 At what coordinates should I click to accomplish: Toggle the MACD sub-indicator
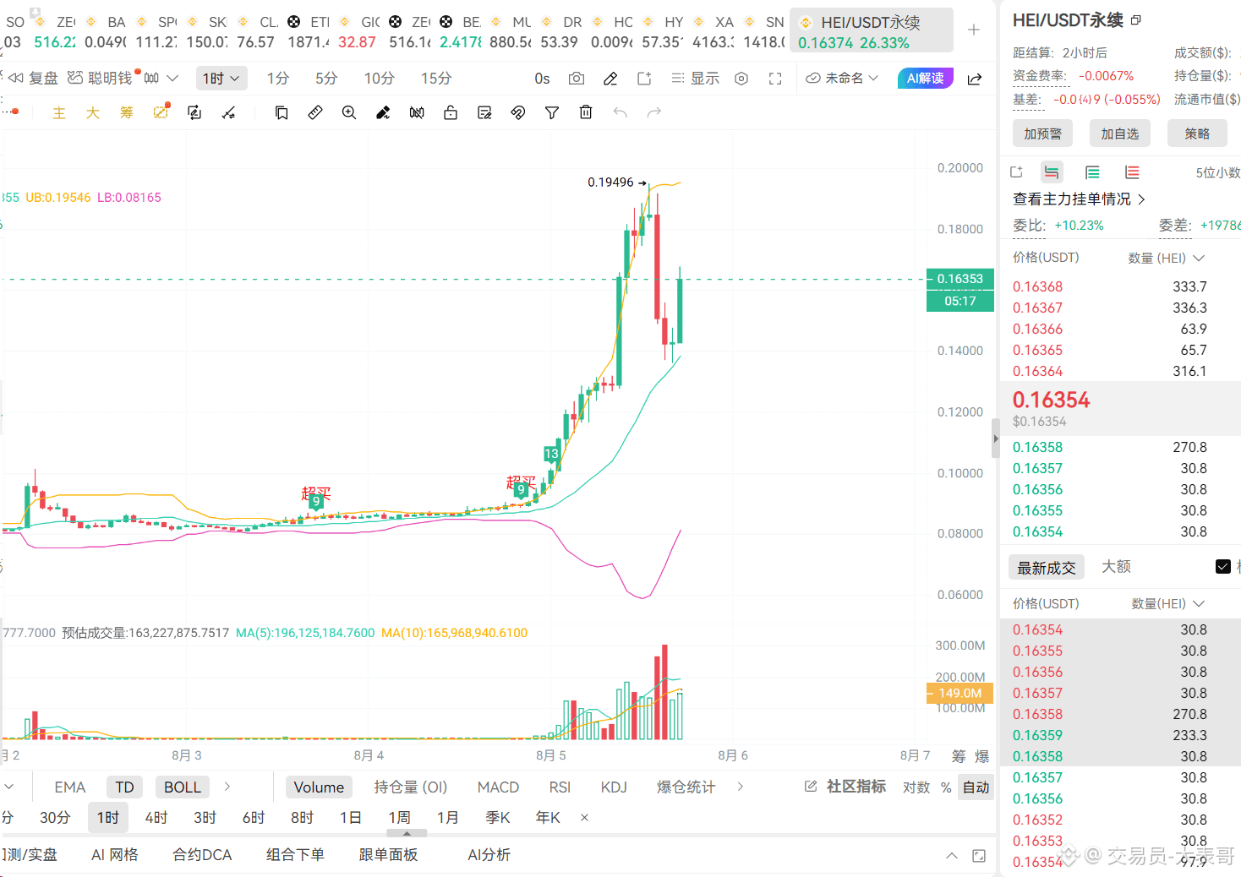498,787
